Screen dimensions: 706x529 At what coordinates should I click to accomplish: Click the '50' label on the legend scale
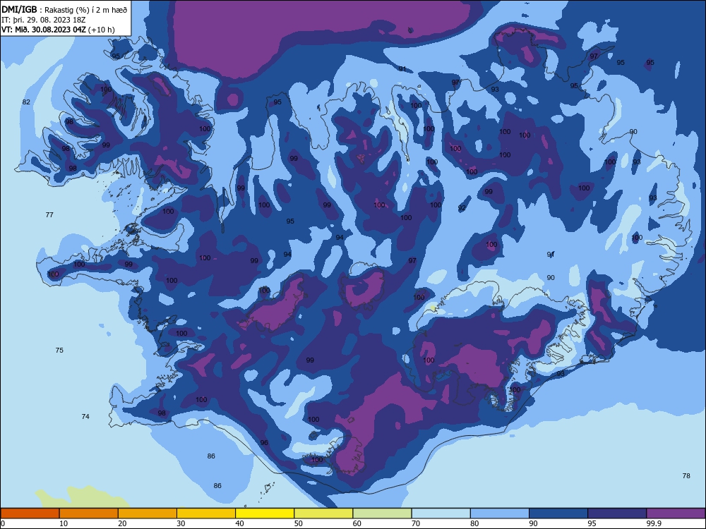(298, 523)
